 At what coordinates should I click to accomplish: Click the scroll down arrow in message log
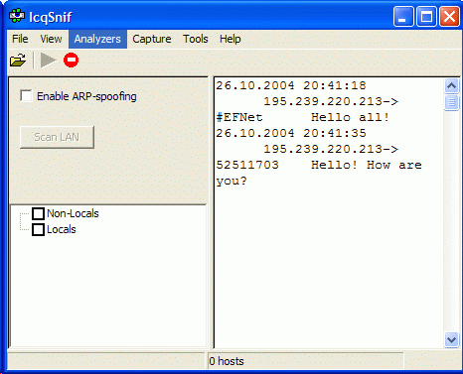click(451, 339)
